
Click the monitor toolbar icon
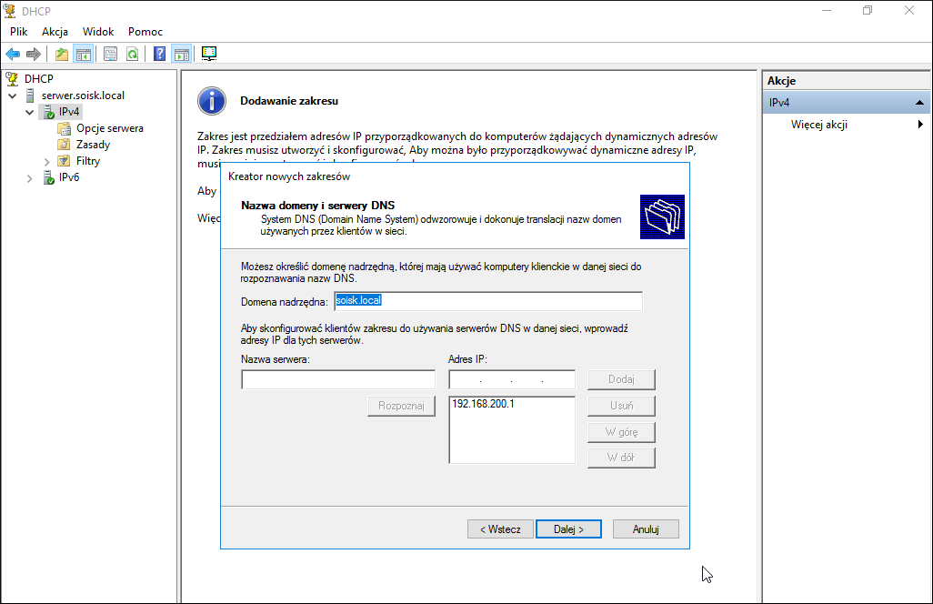pos(209,55)
